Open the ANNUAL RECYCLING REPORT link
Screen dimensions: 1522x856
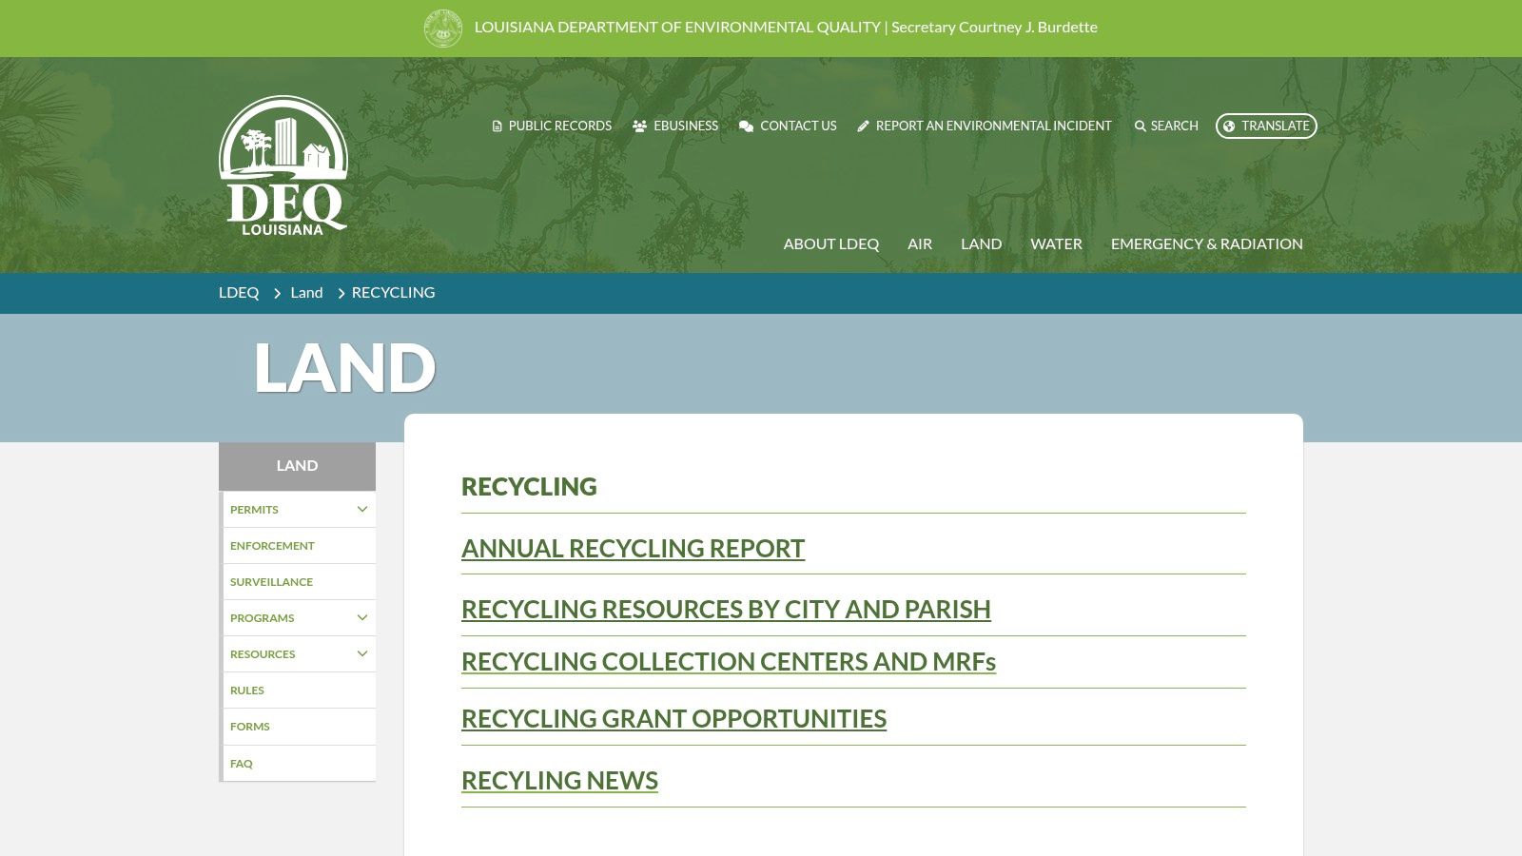pos(633,548)
